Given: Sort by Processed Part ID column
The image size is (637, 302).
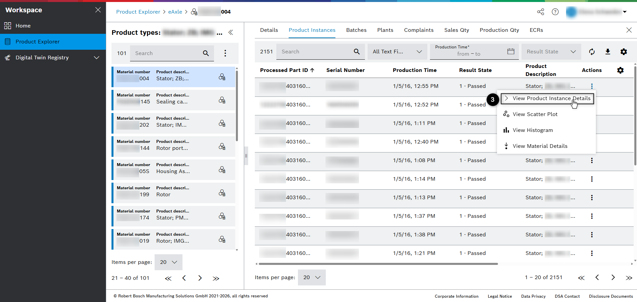Looking at the screenshot, I should (x=287, y=70).
